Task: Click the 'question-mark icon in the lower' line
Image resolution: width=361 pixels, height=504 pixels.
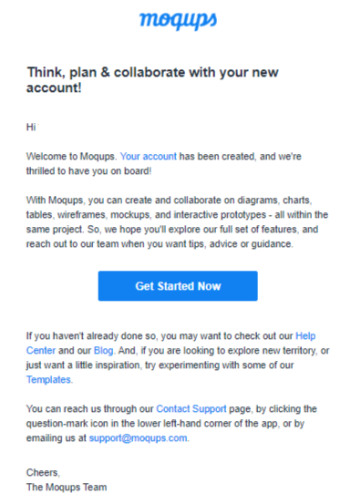Action: click(x=165, y=423)
